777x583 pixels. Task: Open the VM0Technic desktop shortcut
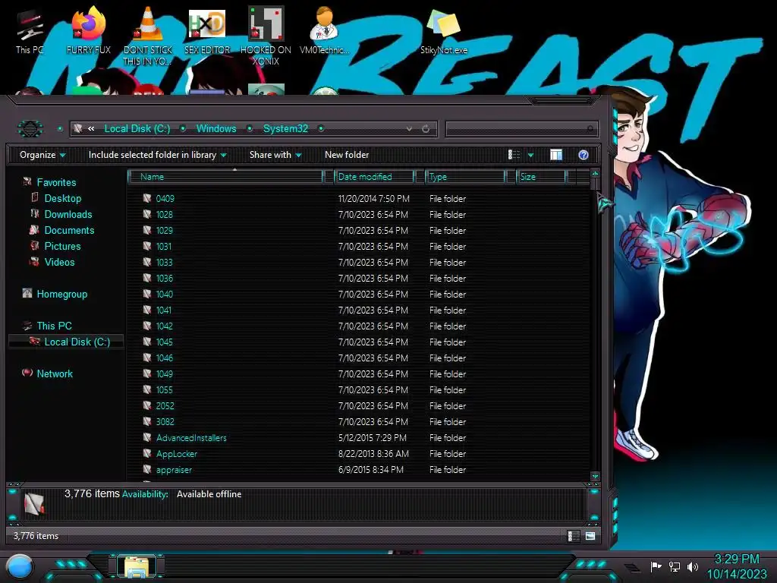point(324,30)
